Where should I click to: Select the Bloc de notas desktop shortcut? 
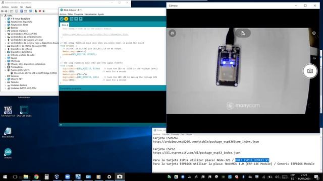(8, 132)
